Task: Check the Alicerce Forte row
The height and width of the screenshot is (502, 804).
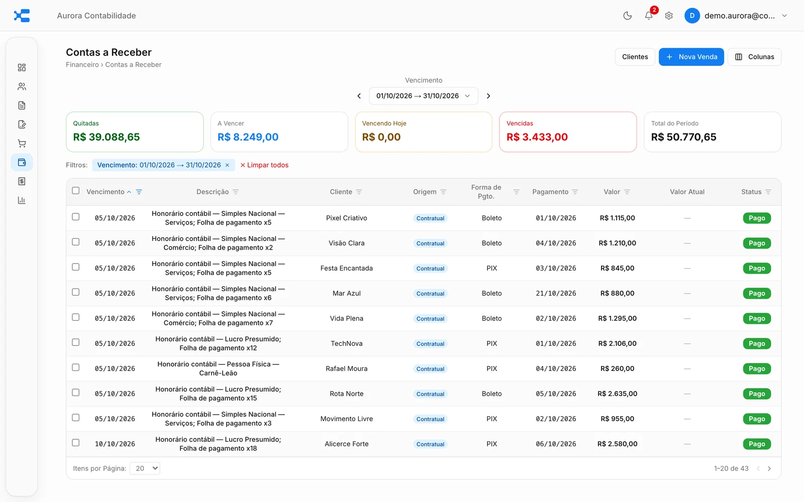Action: 76,443
